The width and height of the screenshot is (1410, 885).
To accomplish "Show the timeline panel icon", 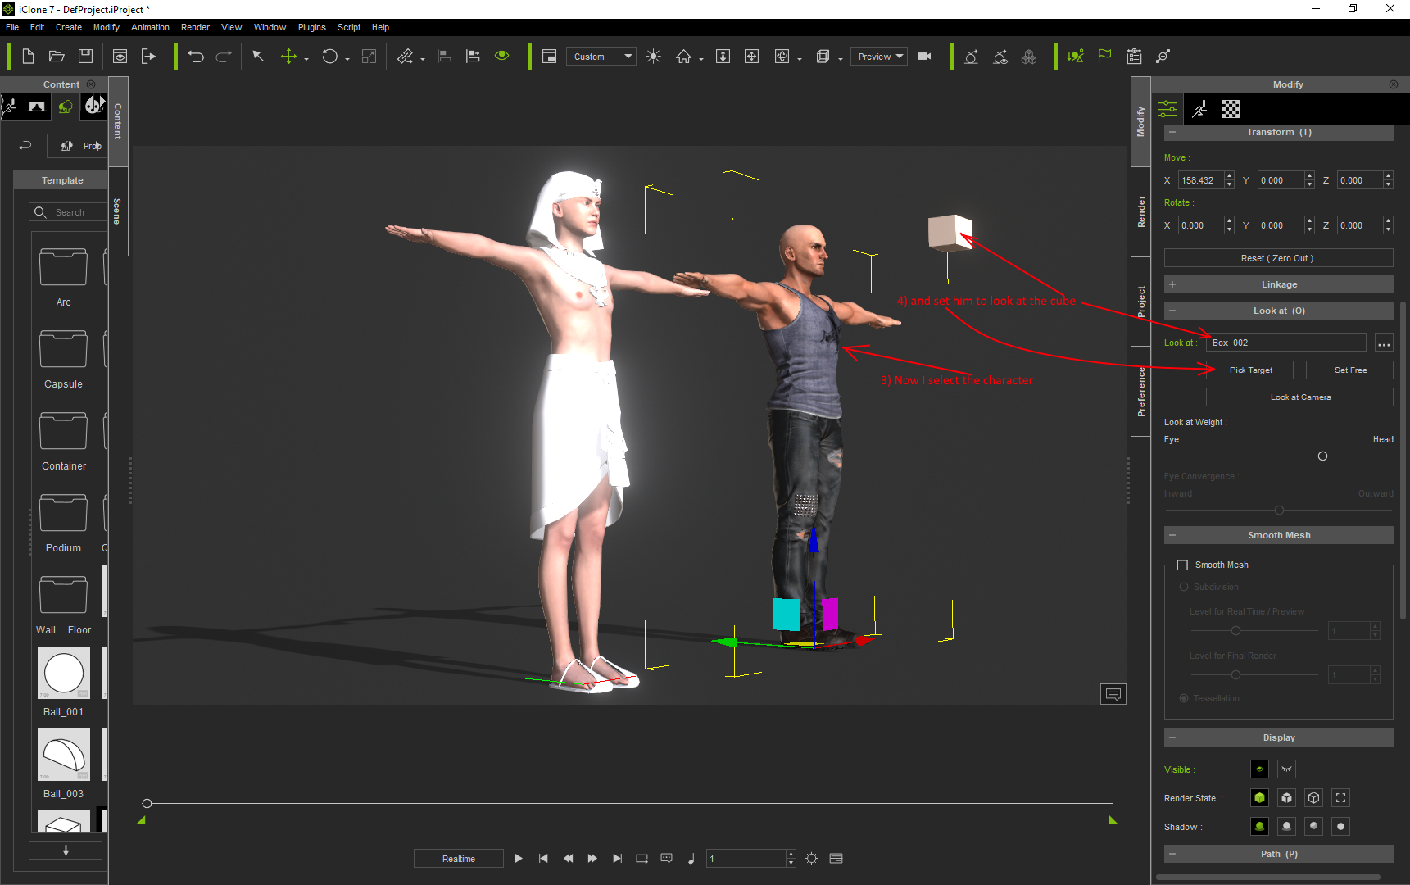I will tap(836, 859).
